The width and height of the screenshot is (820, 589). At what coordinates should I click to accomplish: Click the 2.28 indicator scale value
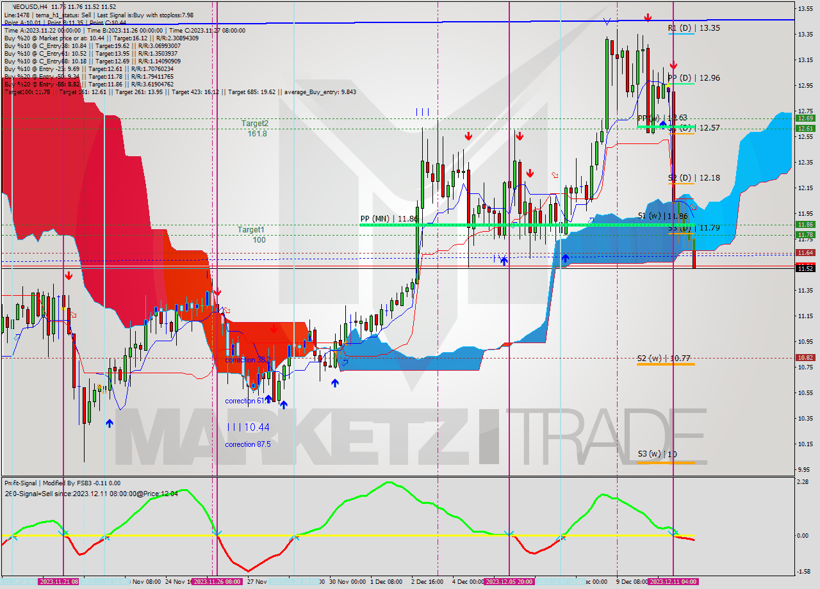coord(803,483)
